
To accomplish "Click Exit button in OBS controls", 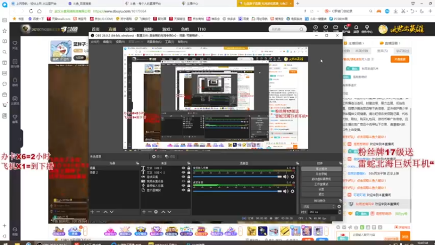I will (x=321, y=194).
